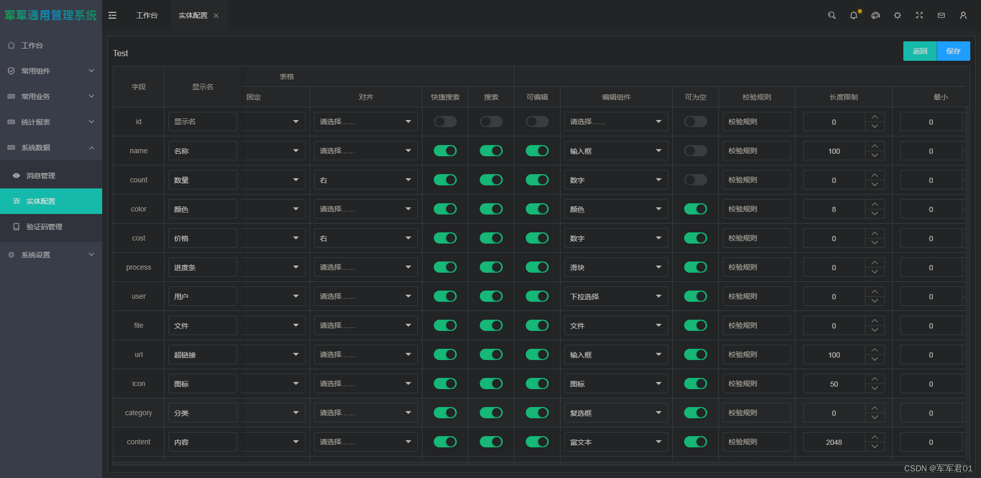The width and height of the screenshot is (981, 478).
Task: Increase the length limit in the color row
Action: coord(875,204)
